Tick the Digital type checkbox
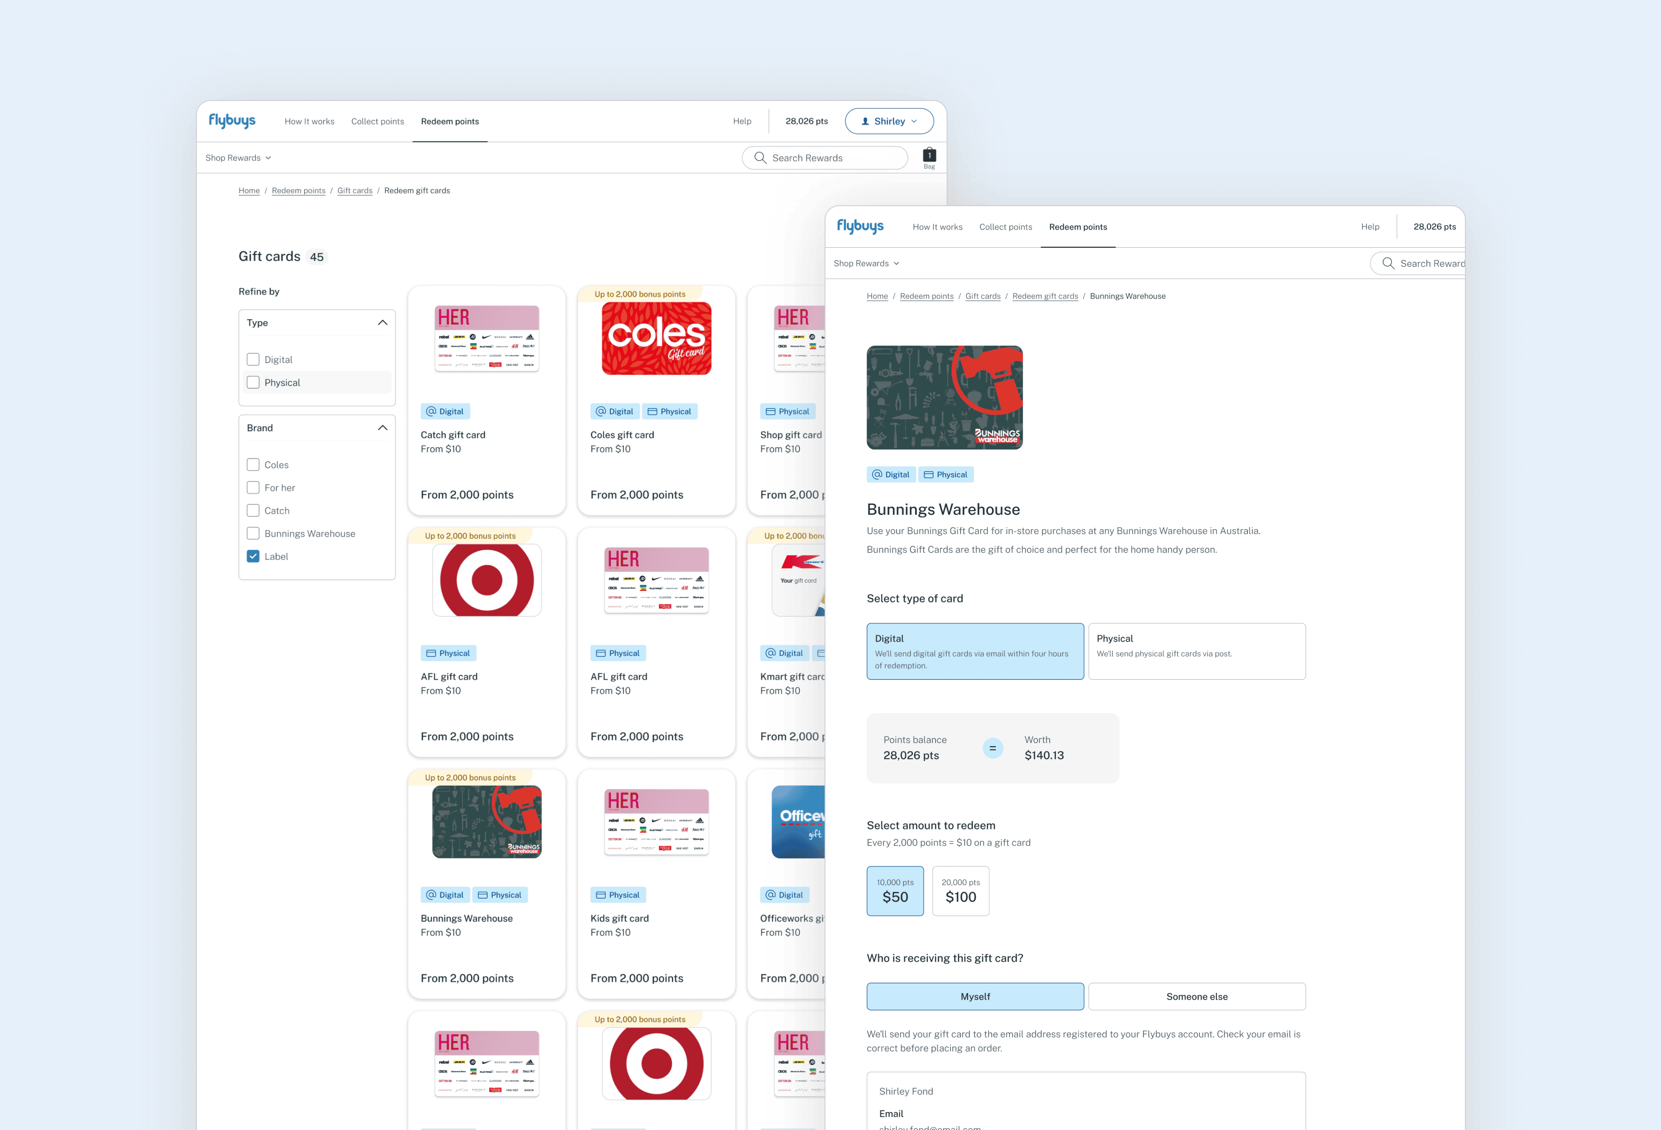The height and width of the screenshot is (1130, 1661). pyautogui.click(x=253, y=360)
